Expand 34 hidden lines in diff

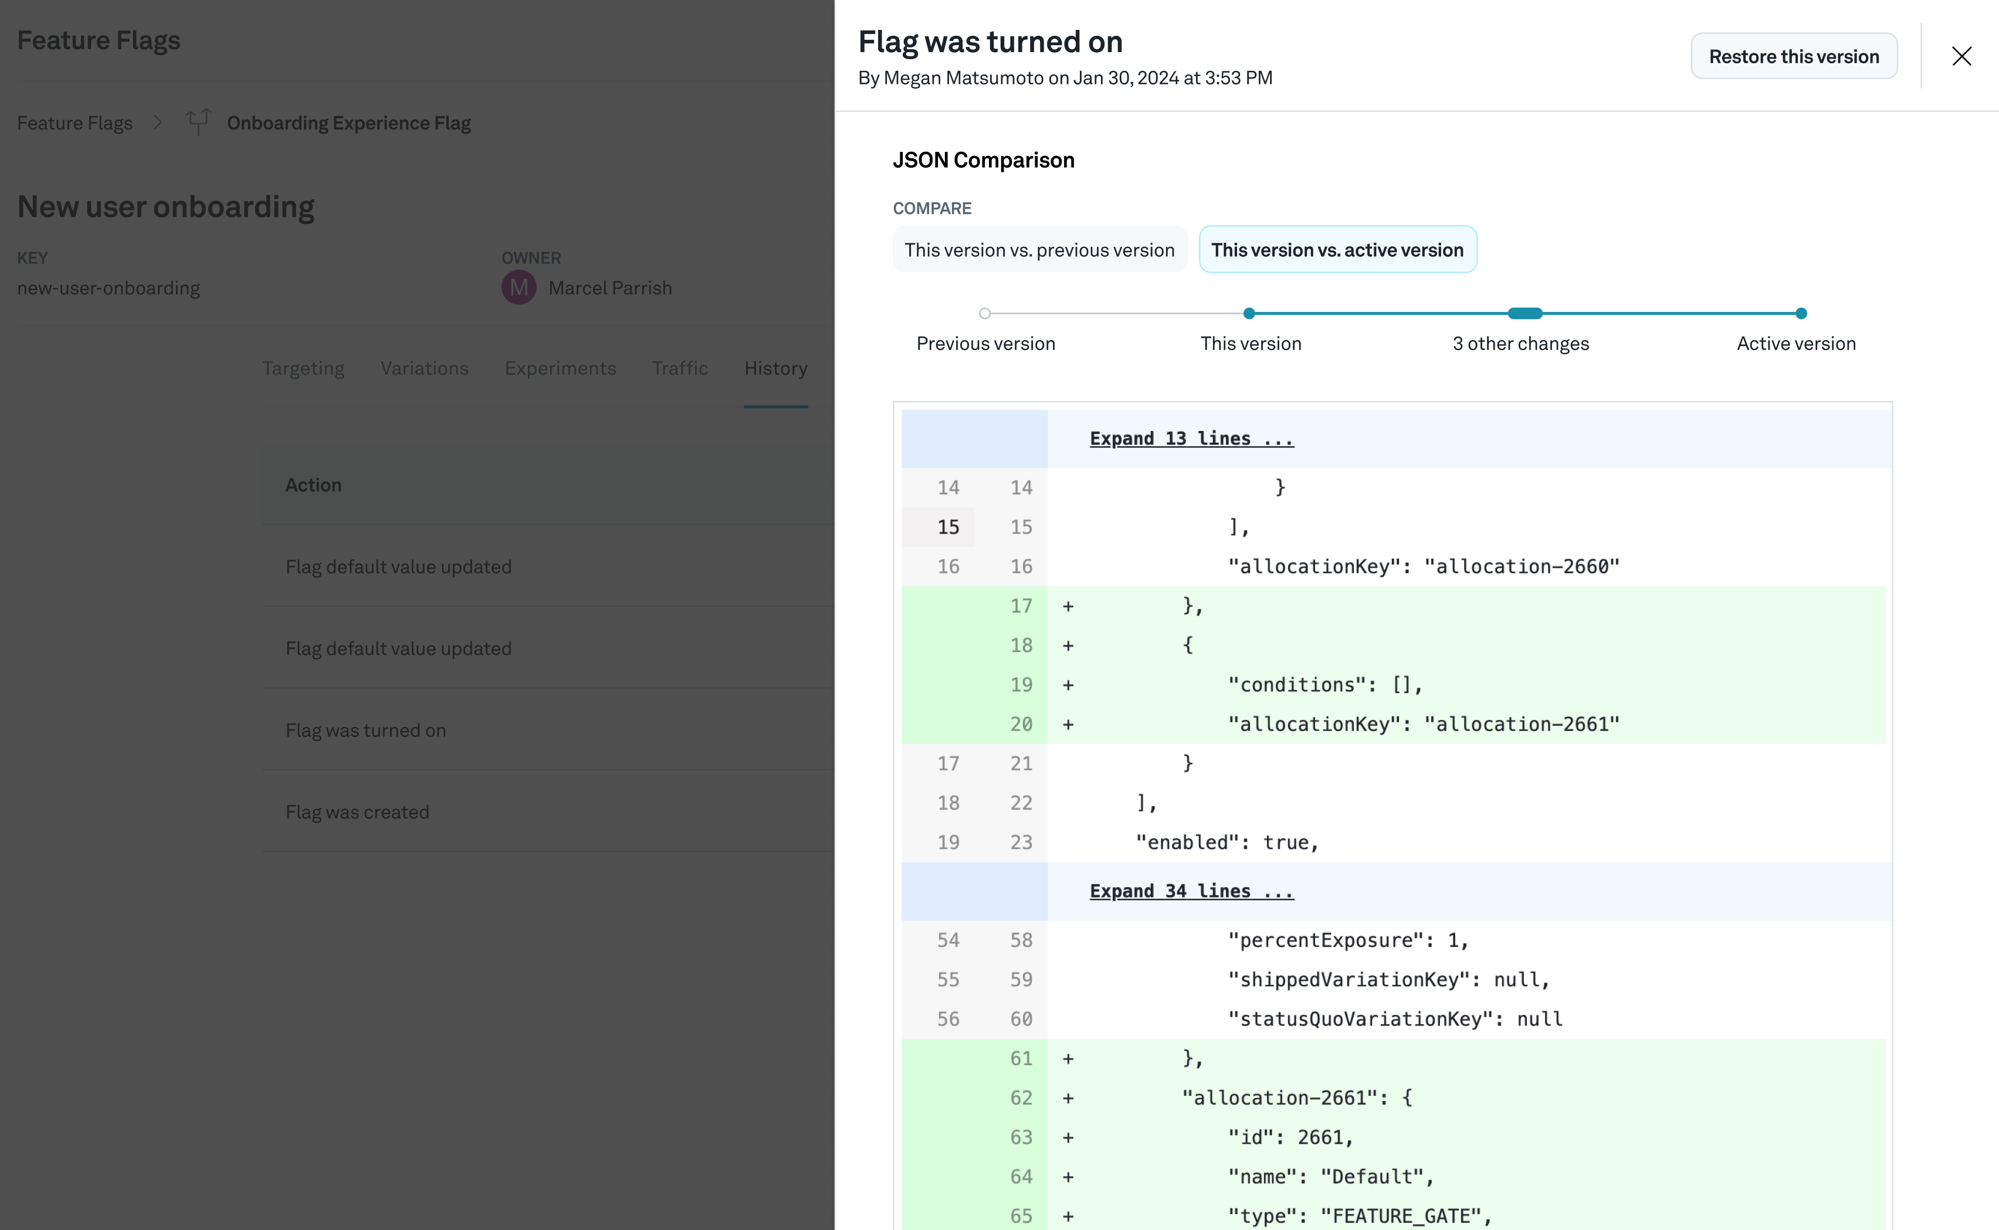[x=1191, y=891]
